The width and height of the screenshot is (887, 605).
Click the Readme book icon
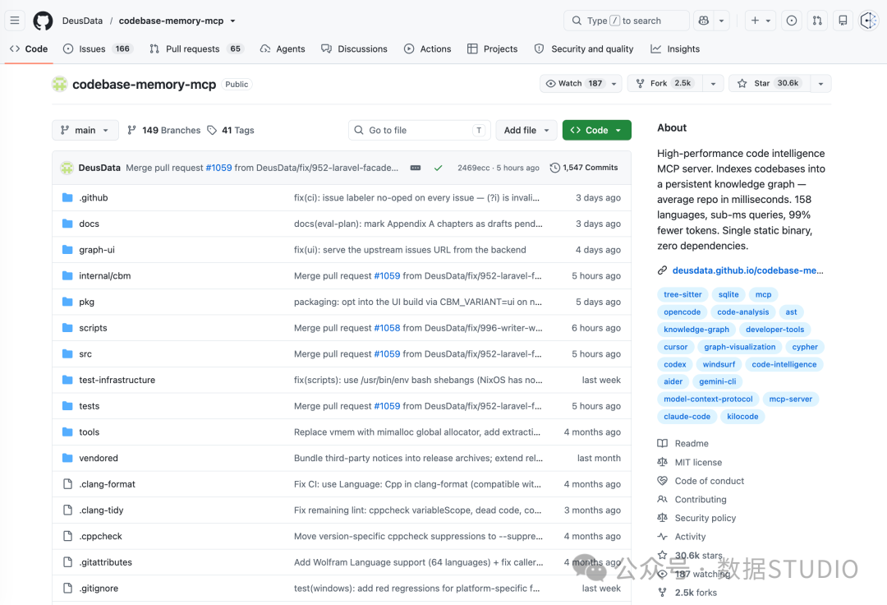pos(662,443)
